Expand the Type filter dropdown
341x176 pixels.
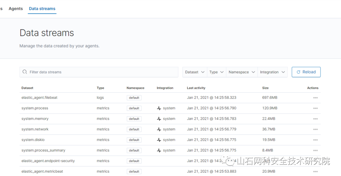point(216,72)
